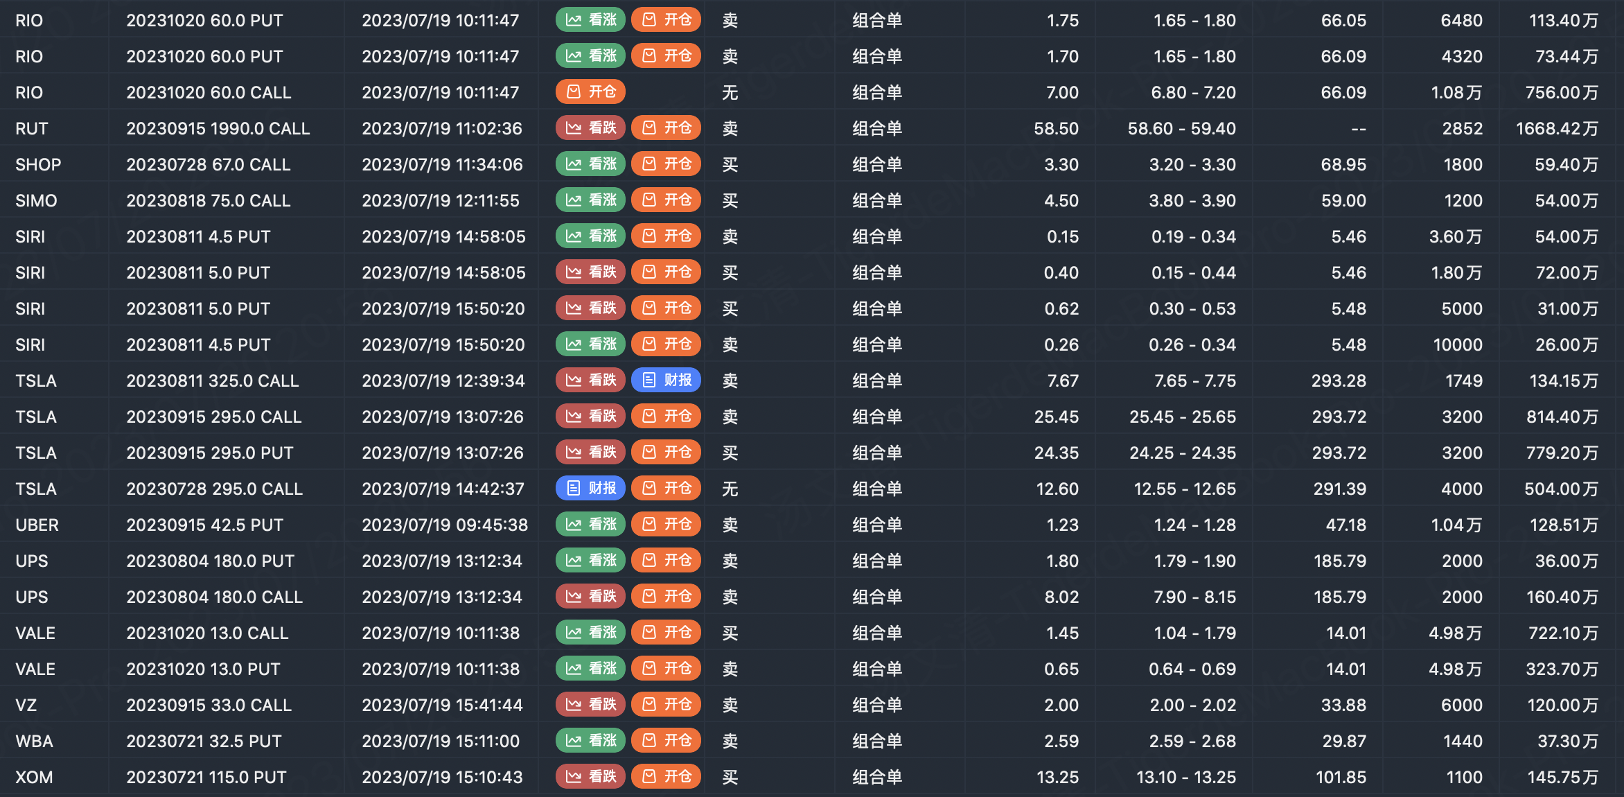The image size is (1624, 797).
Task: Select the SHOP ticker symbol
Action: [38, 164]
